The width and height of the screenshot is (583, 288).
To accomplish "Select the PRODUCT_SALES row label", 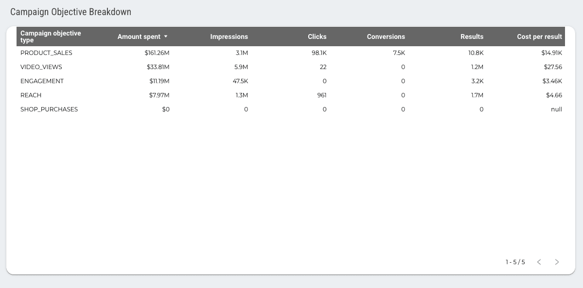I will tap(47, 53).
